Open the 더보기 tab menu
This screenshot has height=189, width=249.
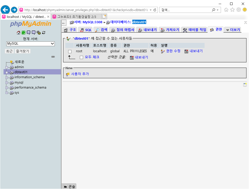coord(233,30)
